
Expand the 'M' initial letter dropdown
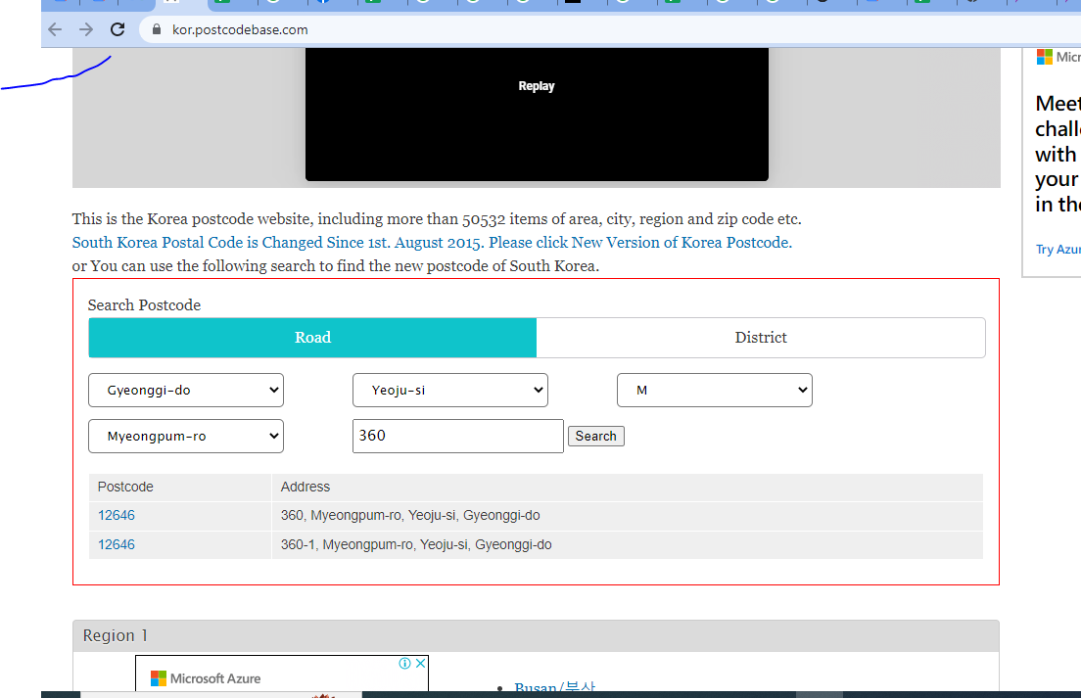pos(714,390)
